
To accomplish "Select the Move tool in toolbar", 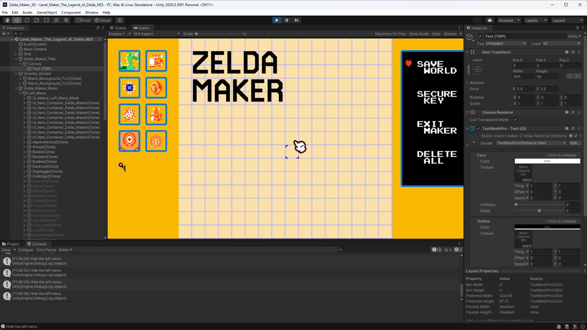I will tap(17, 20).
